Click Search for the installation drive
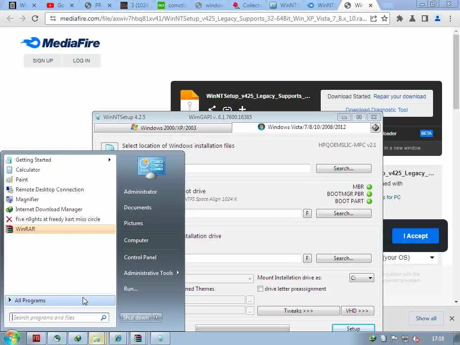The height and width of the screenshot is (345, 460). (344, 258)
